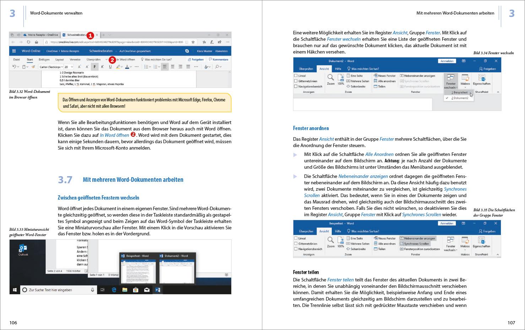Select Alle anordnen to arrange all windows
The image size is (525, 330).
[385, 81]
